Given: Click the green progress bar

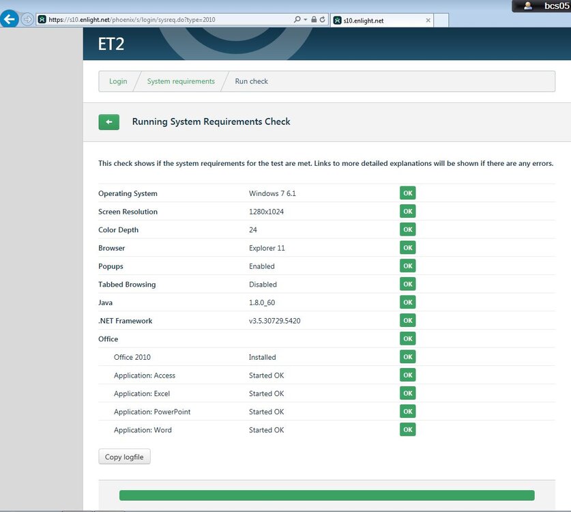Looking at the screenshot, I should (x=327, y=495).
